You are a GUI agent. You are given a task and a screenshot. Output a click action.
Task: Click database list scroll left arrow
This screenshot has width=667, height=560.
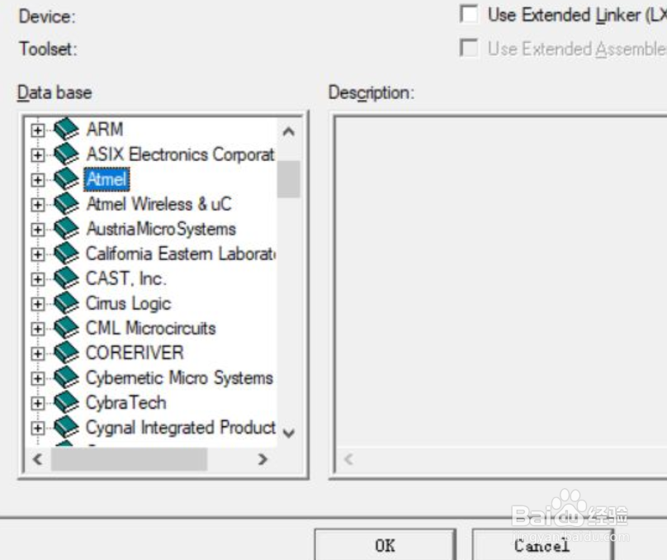point(37,459)
